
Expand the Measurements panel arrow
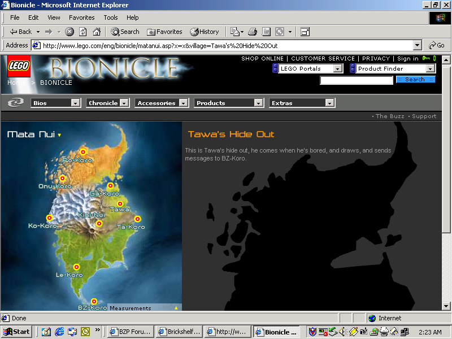176,308
